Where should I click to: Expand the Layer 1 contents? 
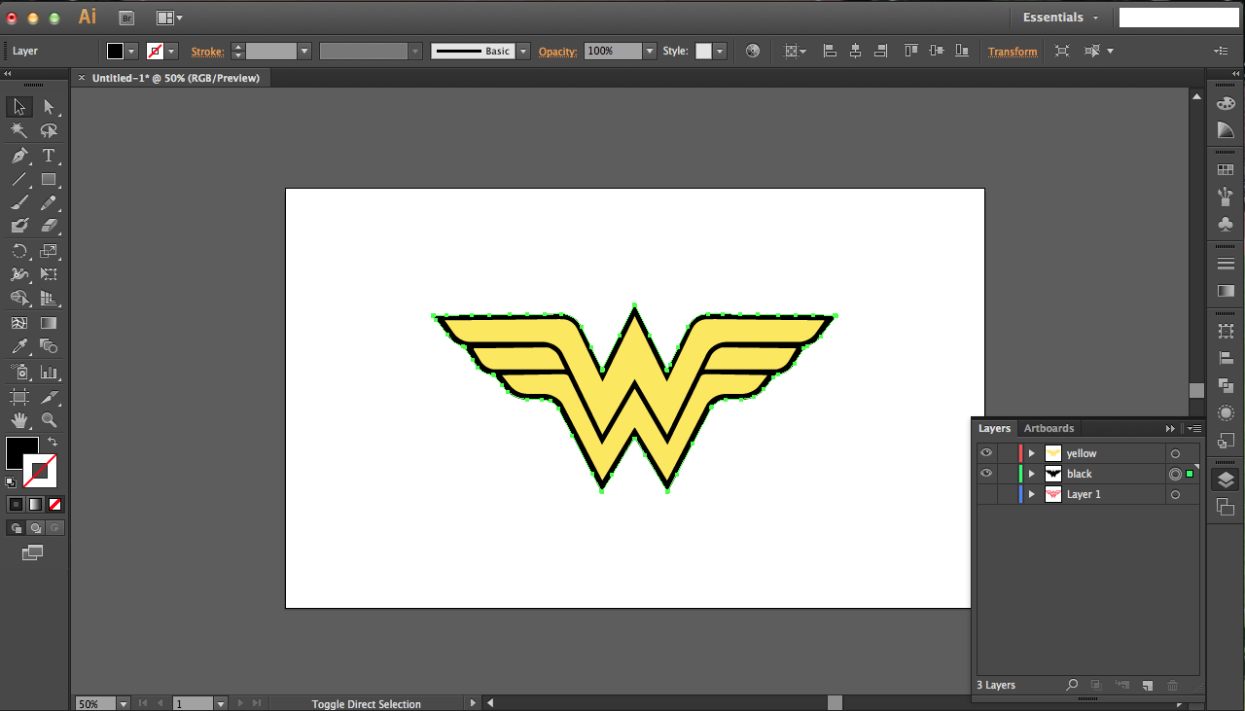click(1032, 494)
